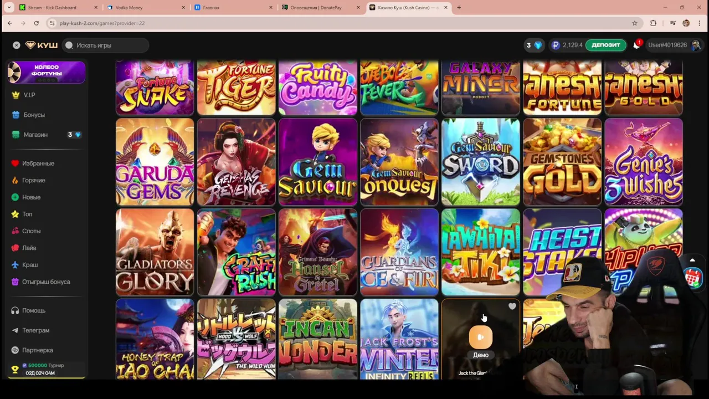Image resolution: width=709 pixels, height=399 pixels.
Task: Reload the browser page
Action: [37, 23]
